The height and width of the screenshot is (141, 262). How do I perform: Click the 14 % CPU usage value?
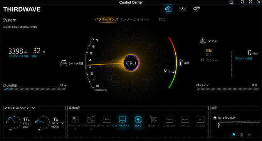(x=63, y=86)
